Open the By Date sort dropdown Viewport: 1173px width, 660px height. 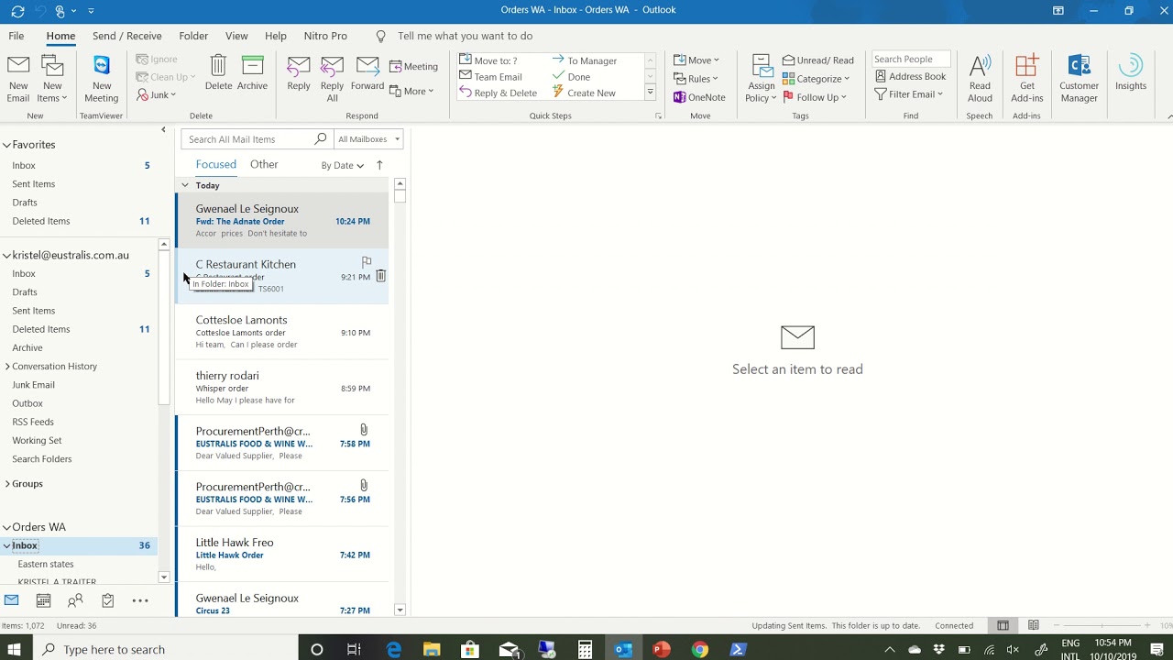[343, 165]
